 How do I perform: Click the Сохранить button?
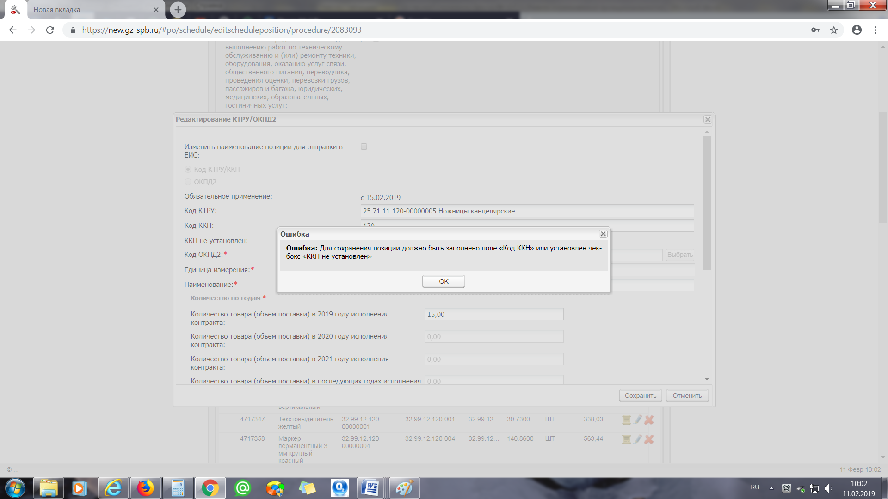[640, 396]
